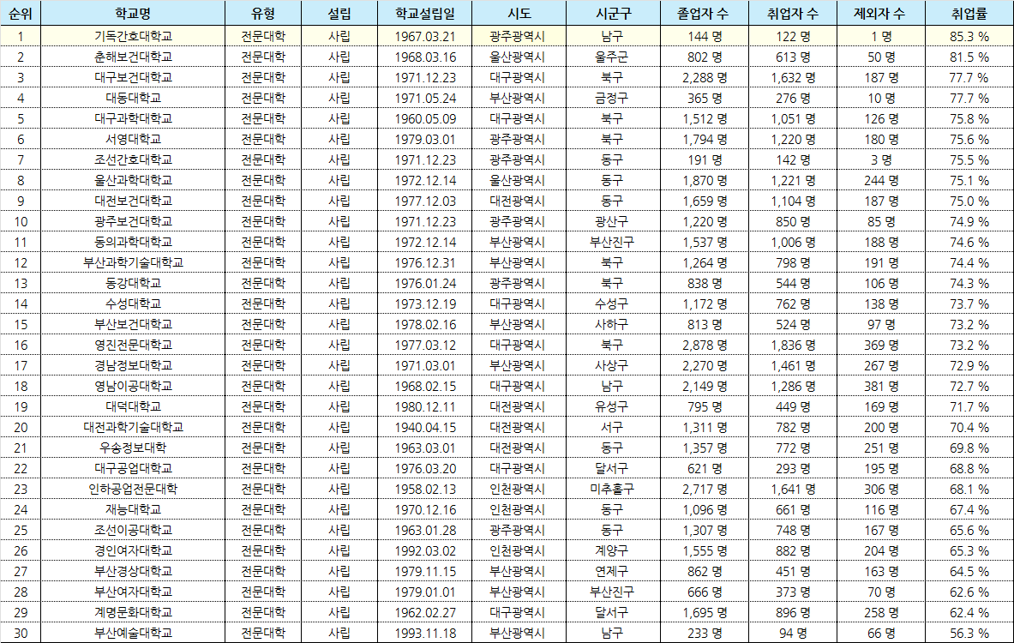Viewport: 1014px width, 643px height.
Task: Click founding date 1967.03.21
Action: click(x=425, y=37)
